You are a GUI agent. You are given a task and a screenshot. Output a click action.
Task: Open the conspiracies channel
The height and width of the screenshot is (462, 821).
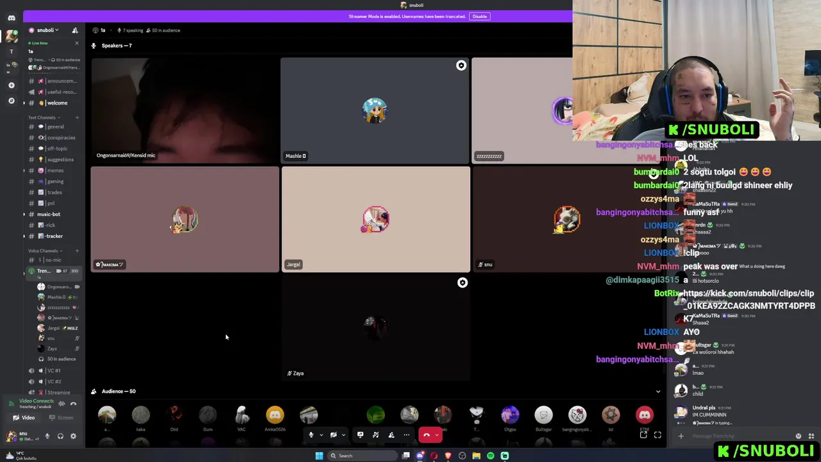point(54,137)
